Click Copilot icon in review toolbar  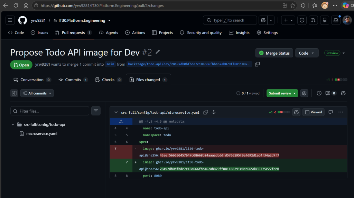tap(343, 93)
